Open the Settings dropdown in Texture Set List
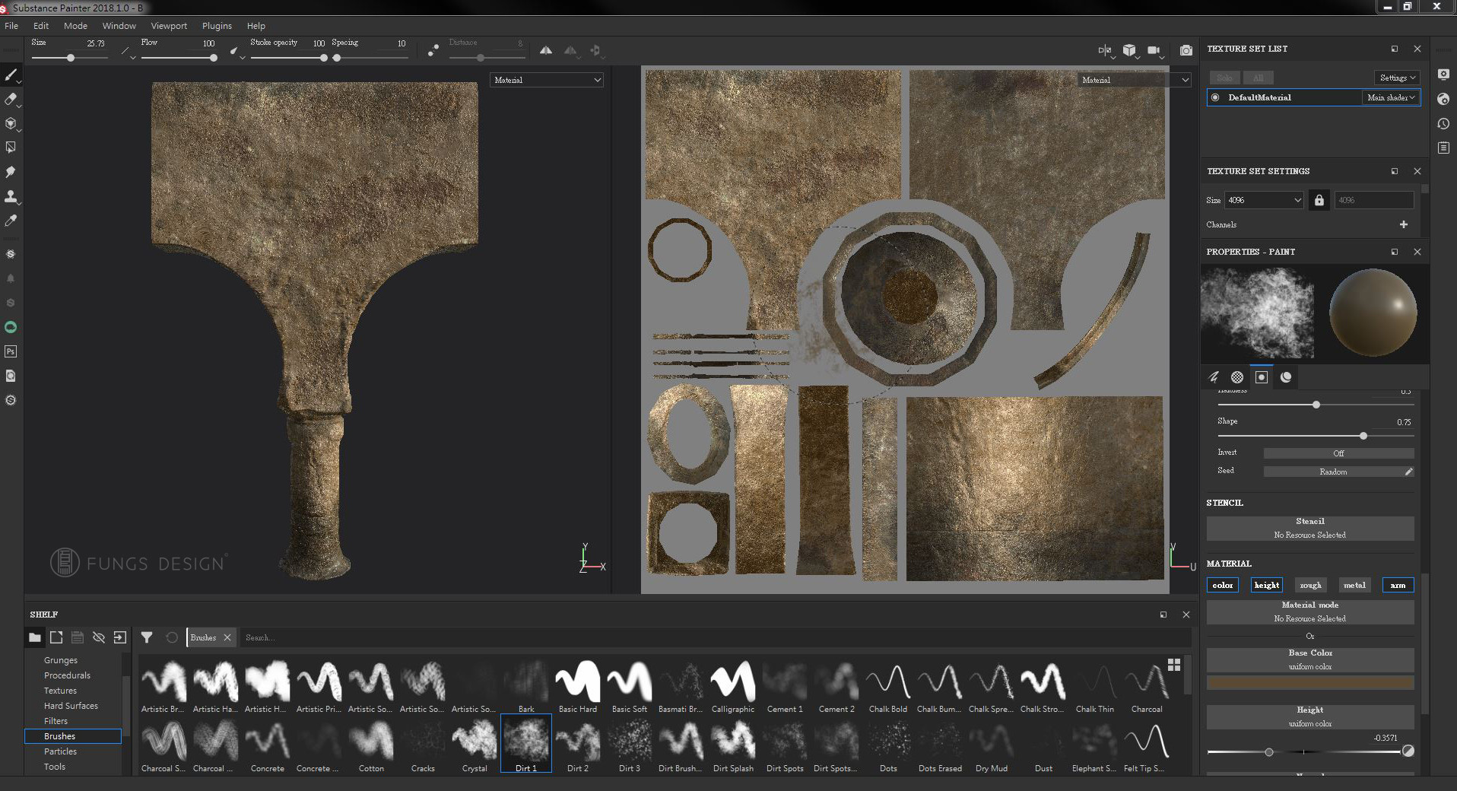 pos(1398,78)
